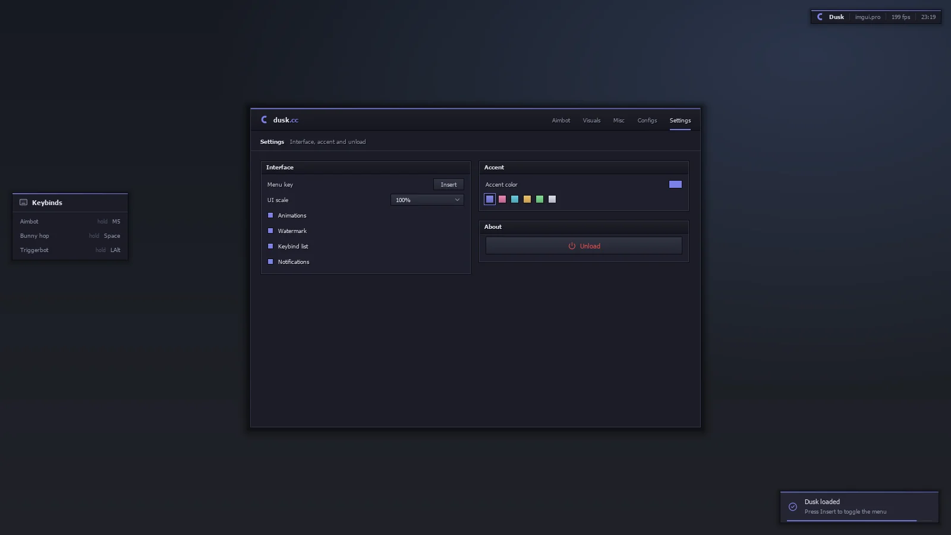This screenshot has height=535, width=951.
Task: Click the UI scale dropdown chevron arrow
Action: pyautogui.click(x=457, y=200)
